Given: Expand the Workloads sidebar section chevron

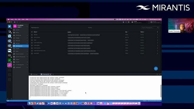Looking at the screenshot, I should 27,35.
